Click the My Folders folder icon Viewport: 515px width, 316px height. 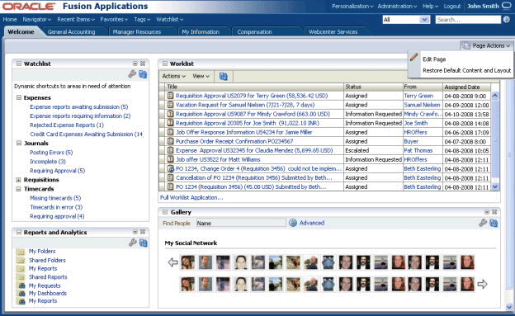(21, 252)
